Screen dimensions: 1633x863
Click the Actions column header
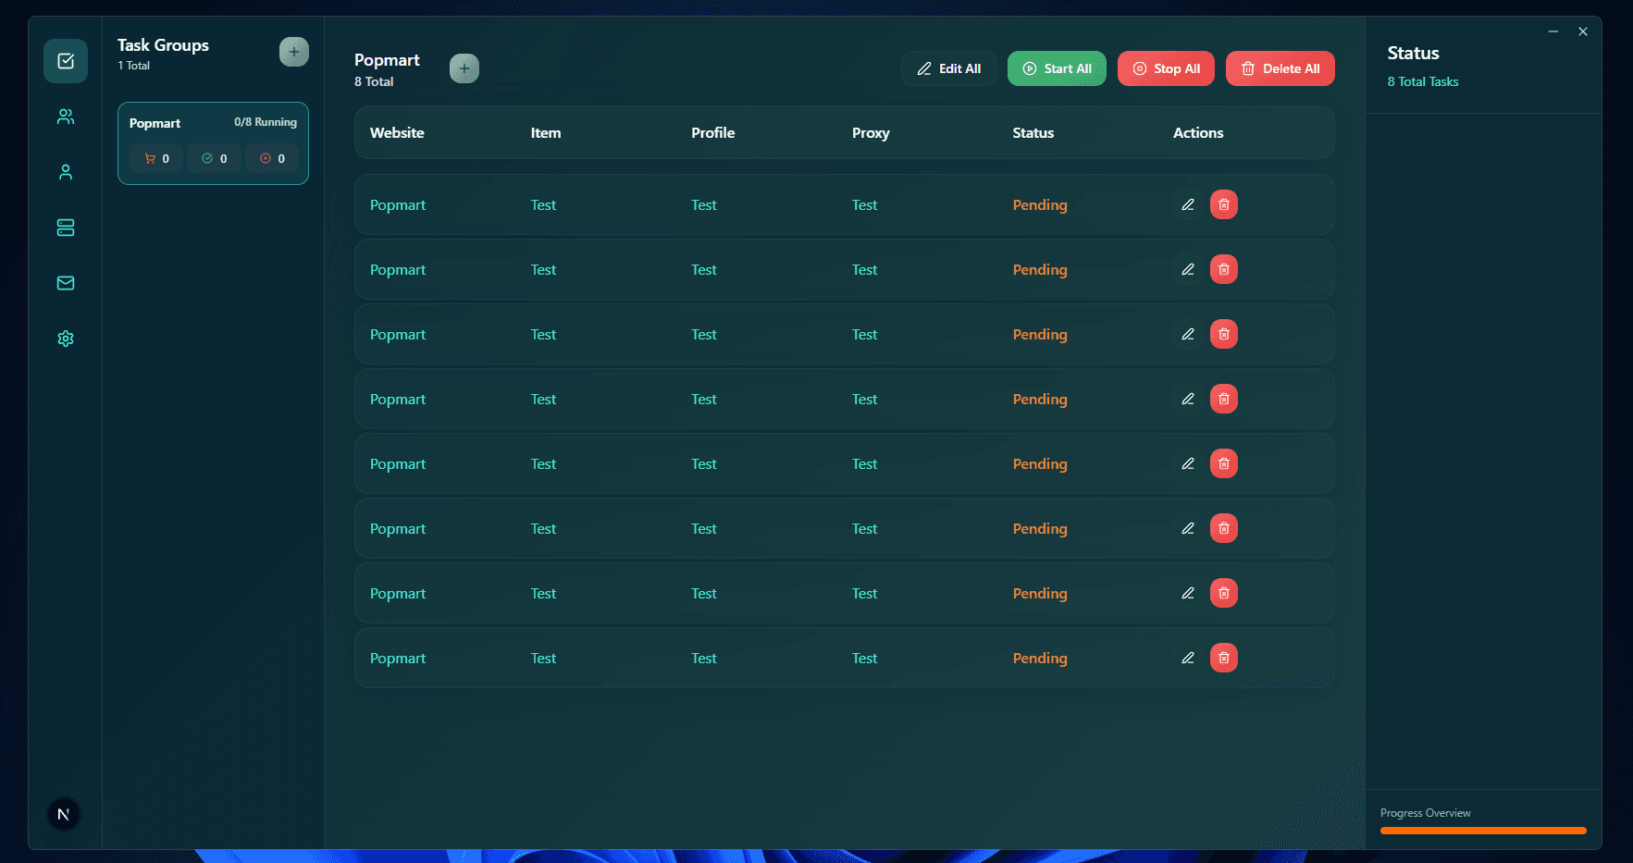[x=1198, y=132]
